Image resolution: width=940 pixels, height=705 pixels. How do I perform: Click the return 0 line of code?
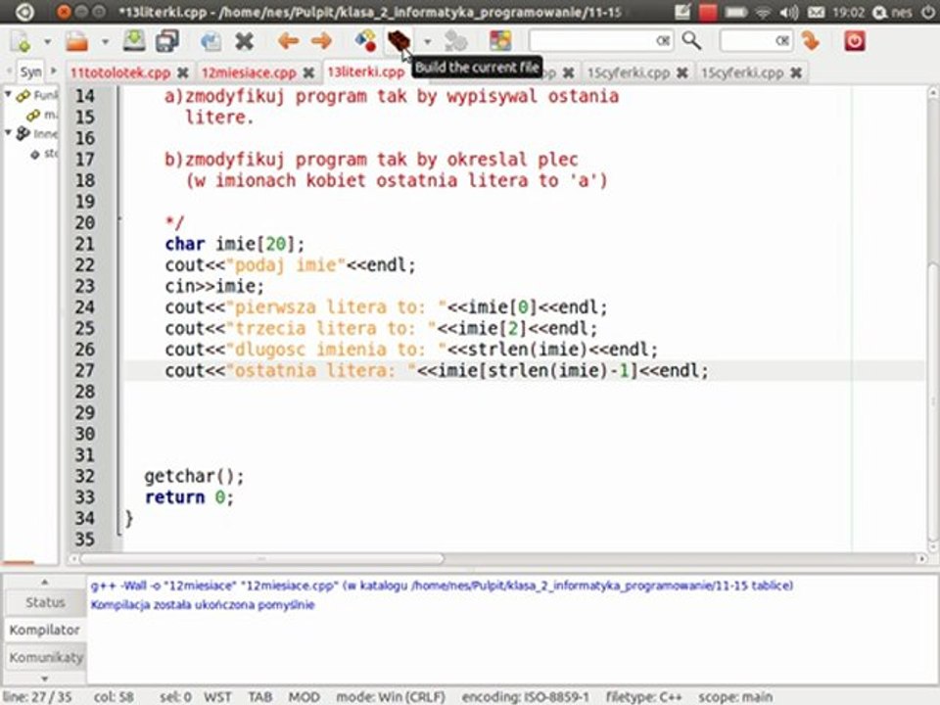click(189, 497)
